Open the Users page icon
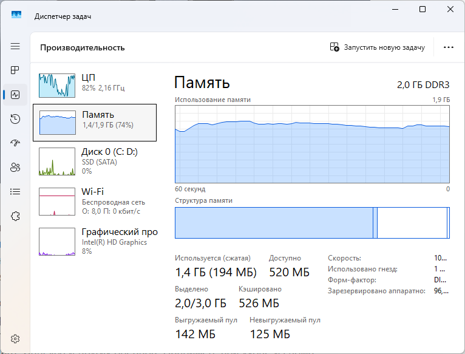 point(15,168)
